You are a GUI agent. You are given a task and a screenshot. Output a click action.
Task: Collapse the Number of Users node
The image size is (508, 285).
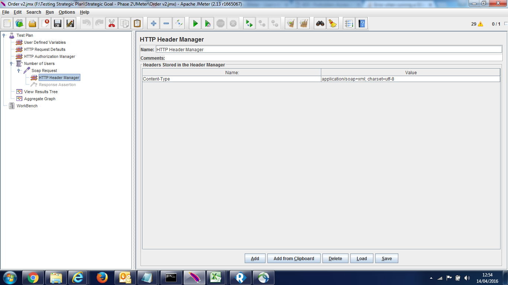tap(12, 63)
